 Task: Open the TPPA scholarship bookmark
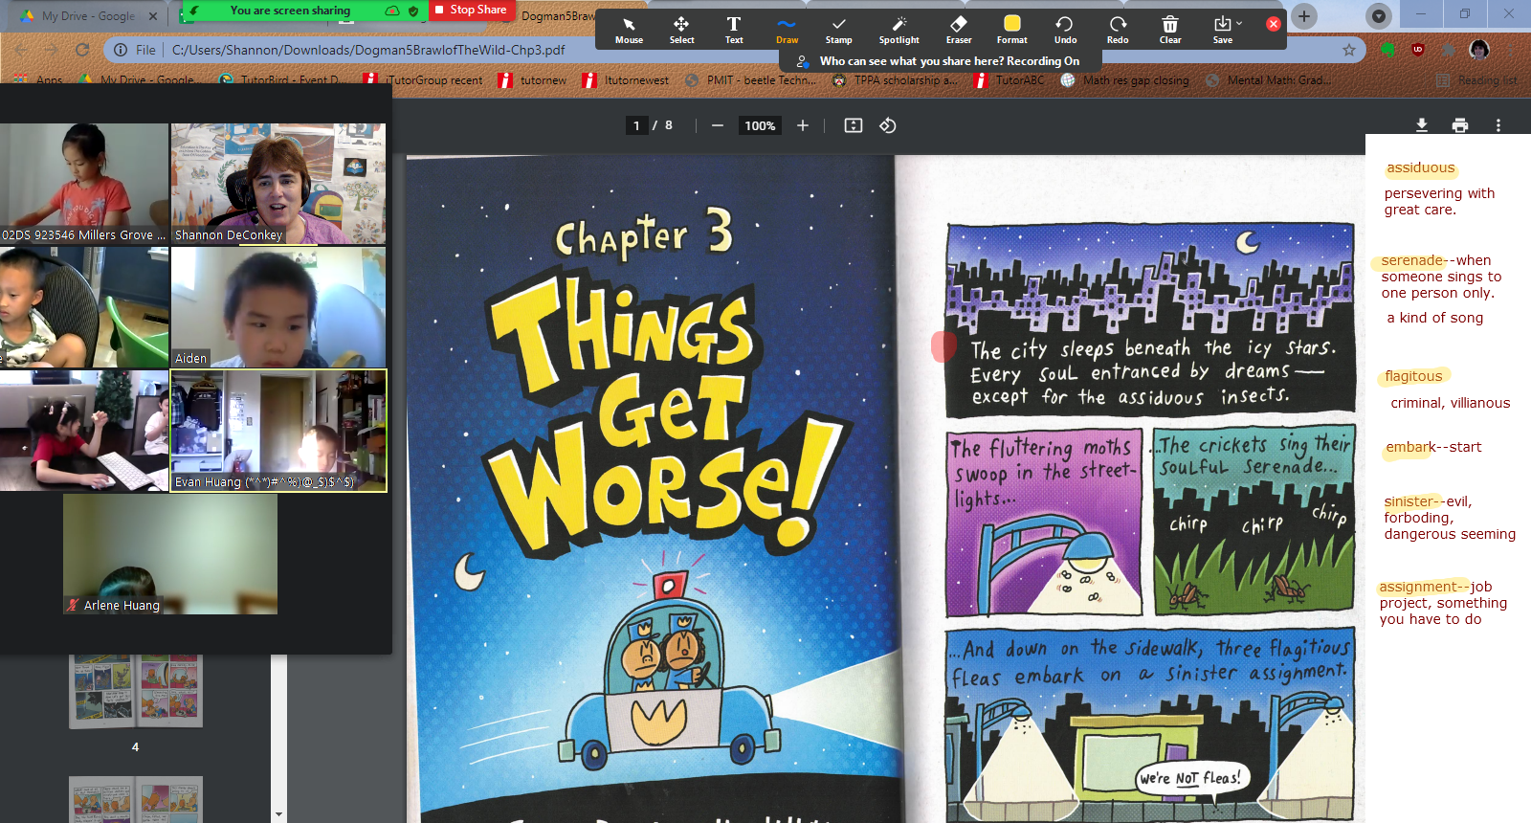[896, 80]
